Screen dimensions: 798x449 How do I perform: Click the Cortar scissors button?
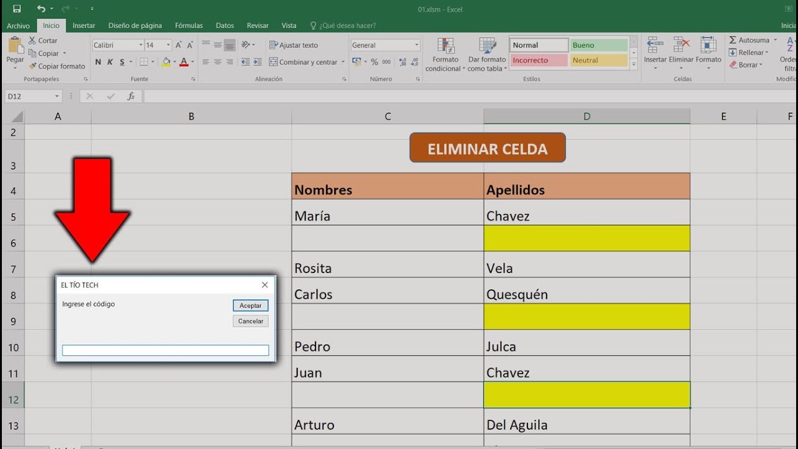pyautogui.click(x=43, y=41)
